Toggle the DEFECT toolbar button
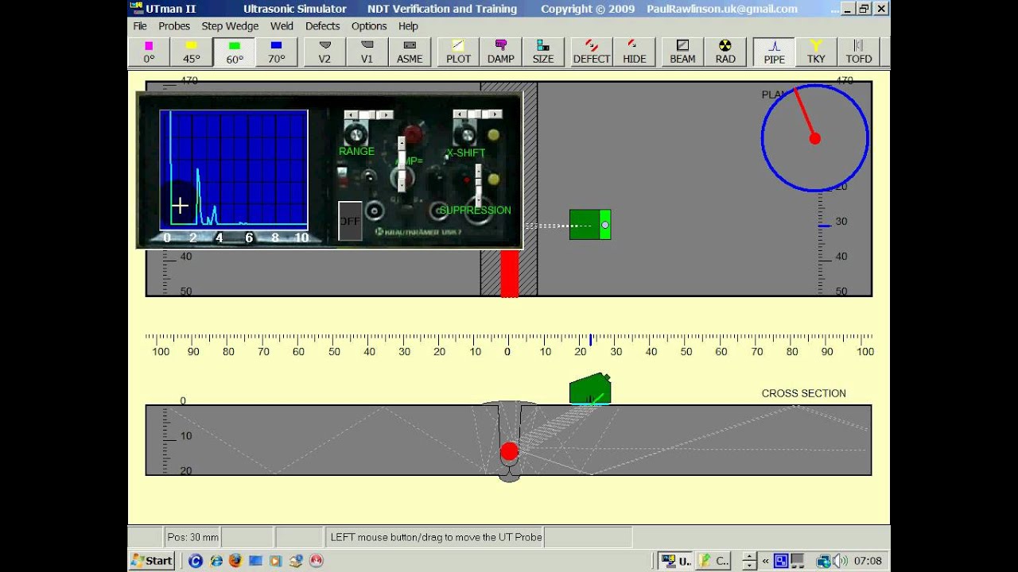The width and height of the screenshot is (1018, 572). click(592, 52)
